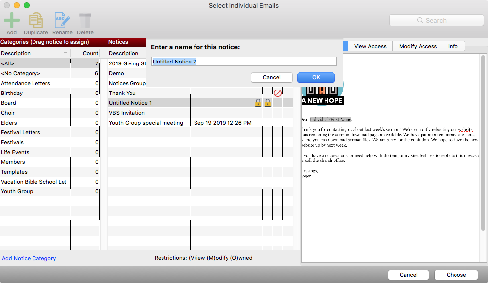Click the Duplicate notice icon

tap(35, 21)
